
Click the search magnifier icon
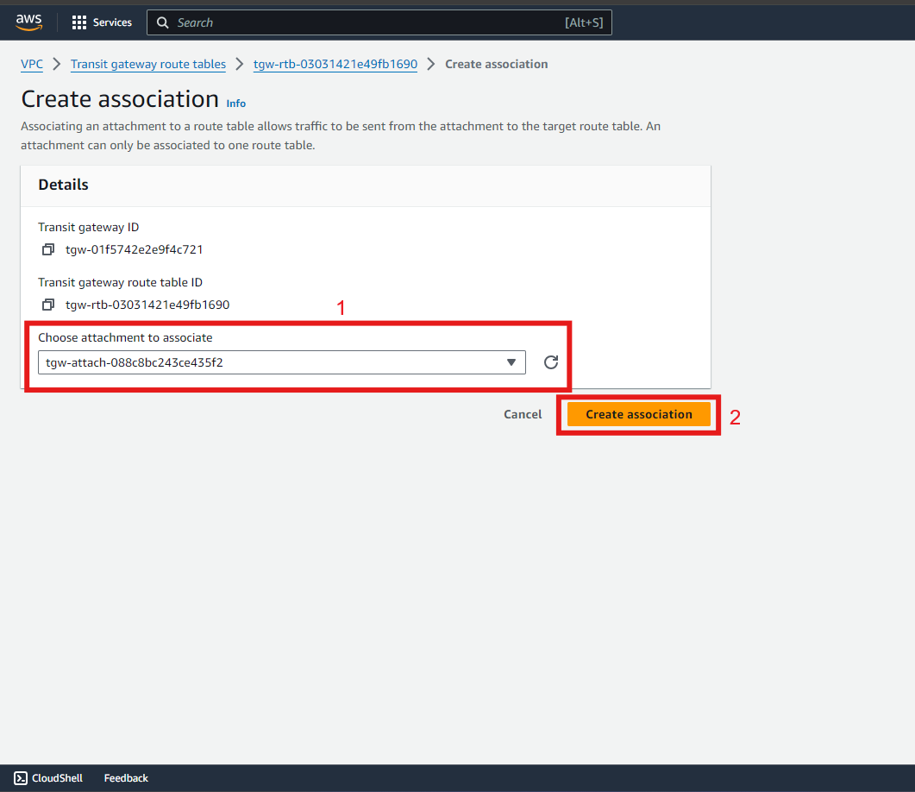click(163, 22)
